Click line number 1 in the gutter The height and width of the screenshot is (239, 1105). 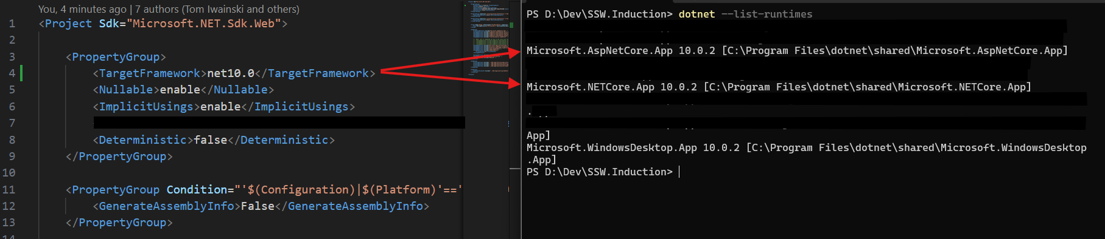pos(12,24)
